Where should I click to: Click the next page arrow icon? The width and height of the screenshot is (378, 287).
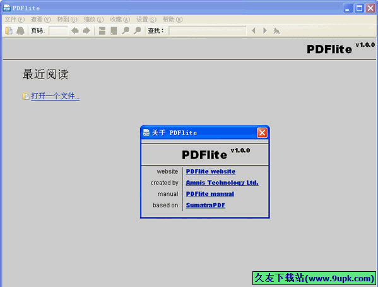tap(86, 31)
